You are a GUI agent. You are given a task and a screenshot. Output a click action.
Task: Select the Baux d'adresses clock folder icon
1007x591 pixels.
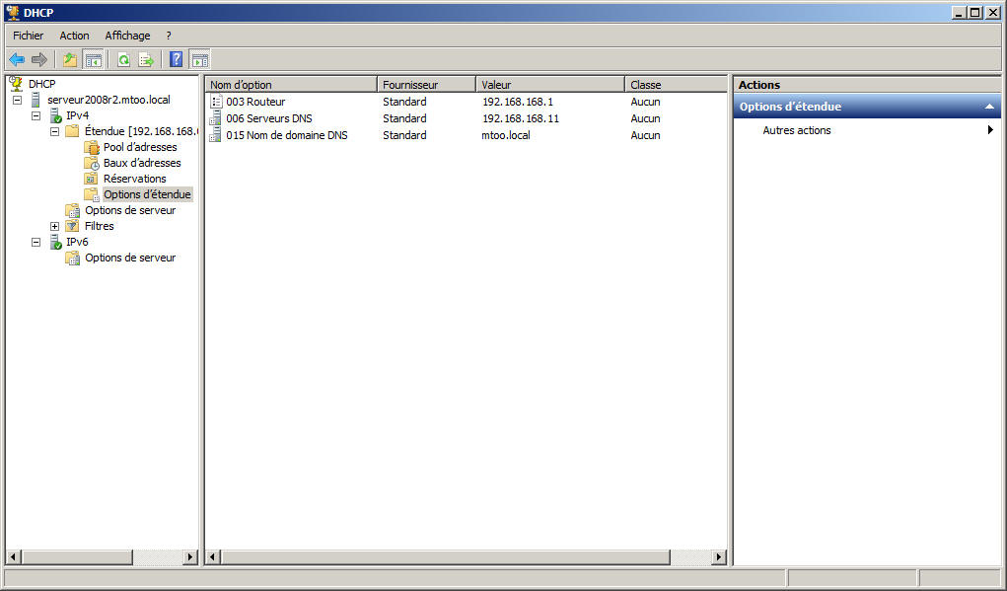click(91, 163)
